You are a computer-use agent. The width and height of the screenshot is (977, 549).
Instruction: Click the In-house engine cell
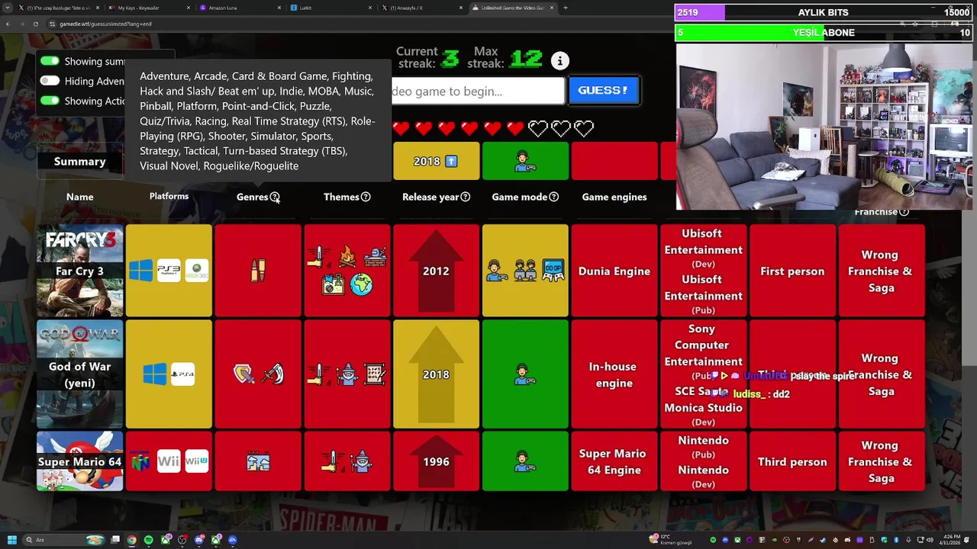[x=614, y=374]
